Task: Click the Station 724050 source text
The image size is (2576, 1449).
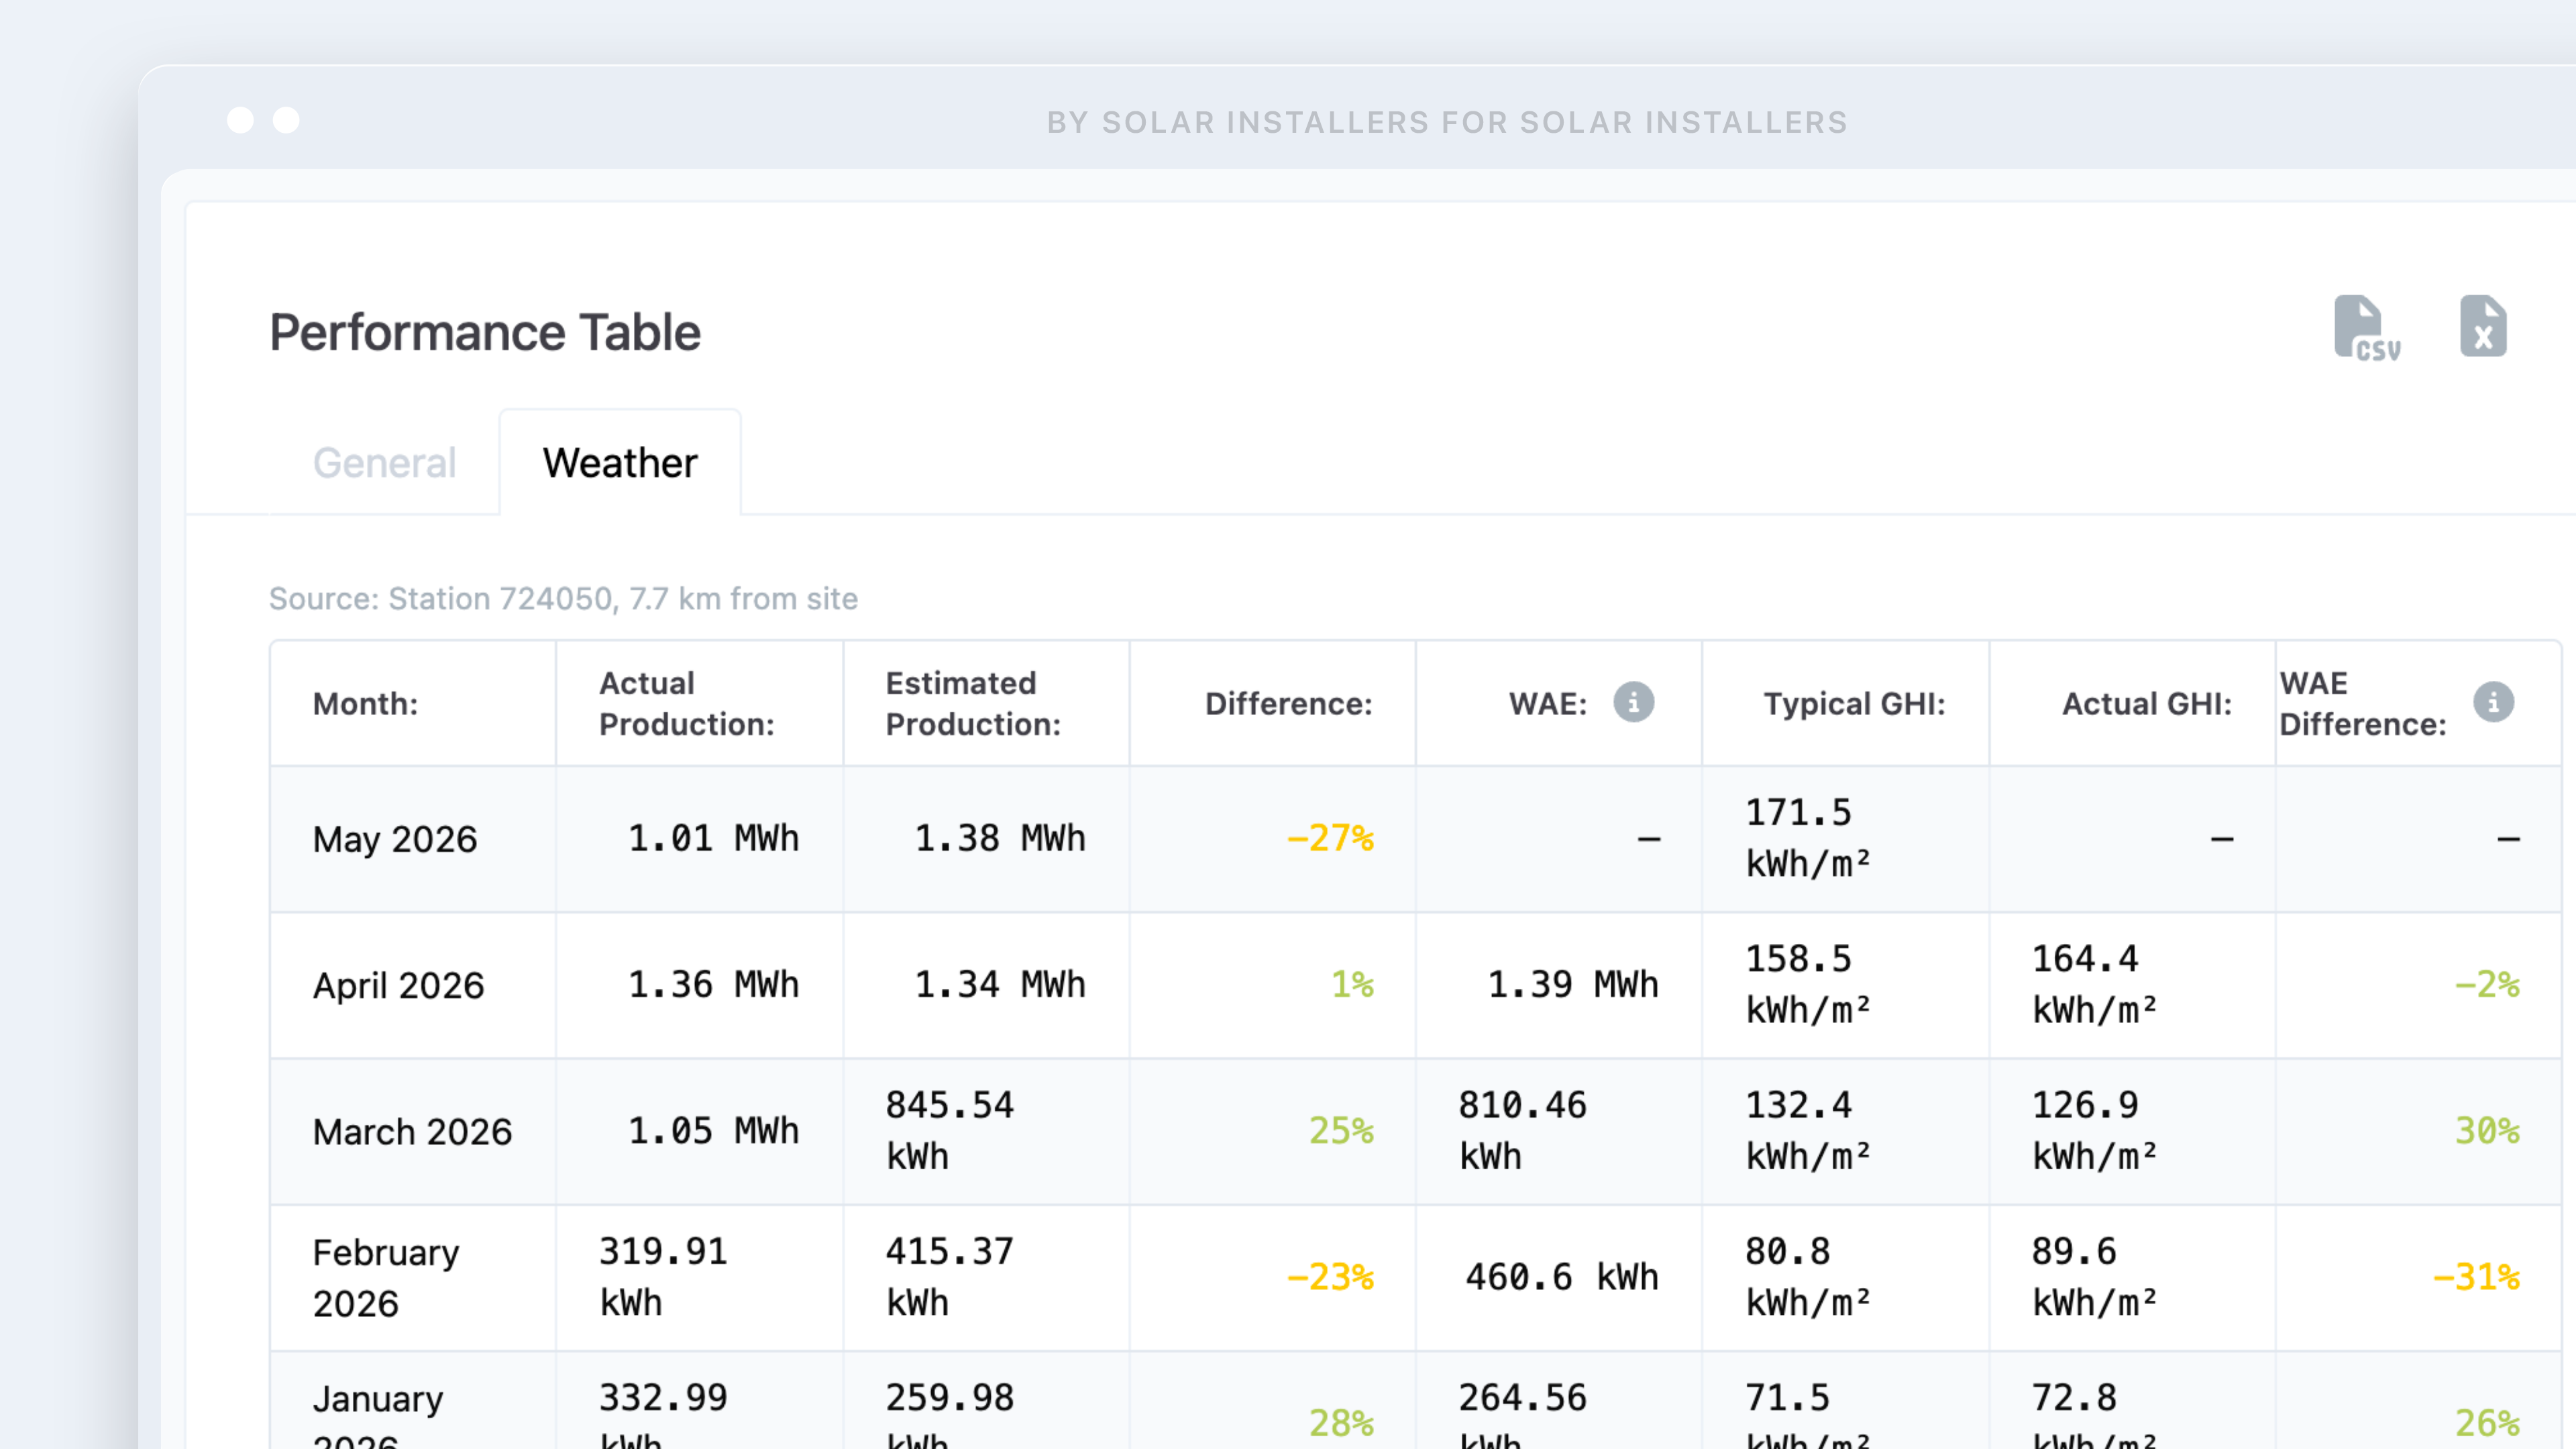Action: pos(563,599)
